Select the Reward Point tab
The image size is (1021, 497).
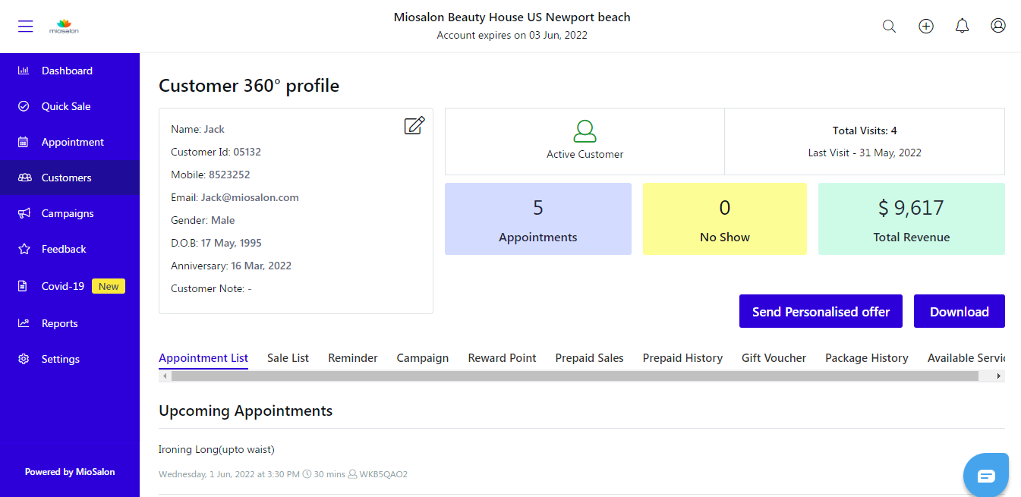(502, 358)
